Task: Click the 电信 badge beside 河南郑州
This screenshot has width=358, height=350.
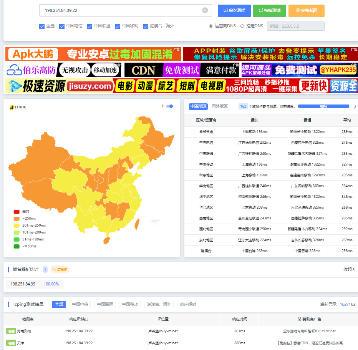Action: [11, 331]
